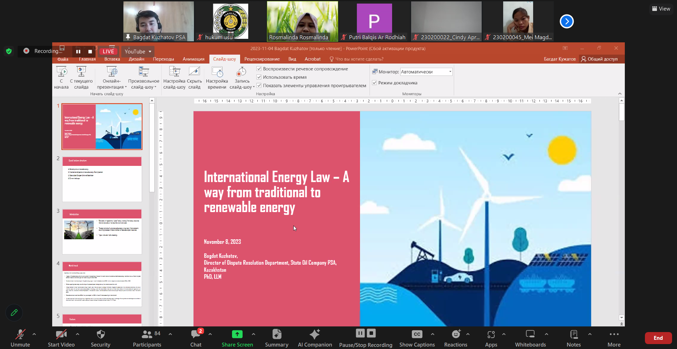
Task: Expand captions options arrow
Action: [433, 334]
